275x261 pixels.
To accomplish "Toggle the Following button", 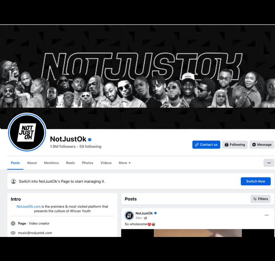I will (x=235, y=145).
